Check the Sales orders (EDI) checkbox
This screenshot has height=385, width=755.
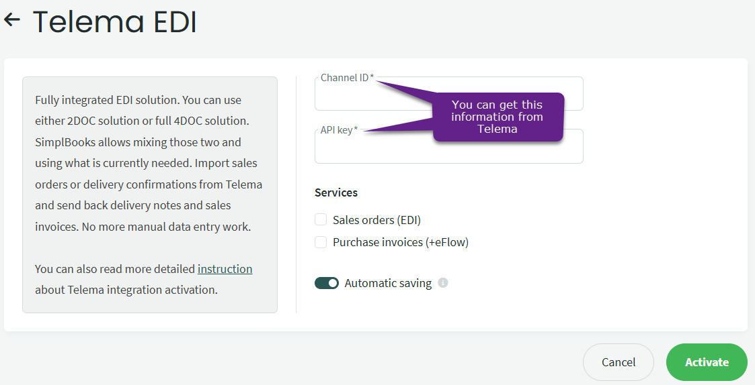pyautogui.click(x=321, y=220)
